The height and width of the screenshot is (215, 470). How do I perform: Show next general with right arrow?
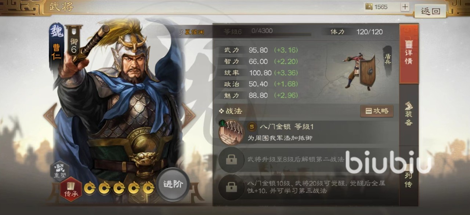tap(189, 116)
